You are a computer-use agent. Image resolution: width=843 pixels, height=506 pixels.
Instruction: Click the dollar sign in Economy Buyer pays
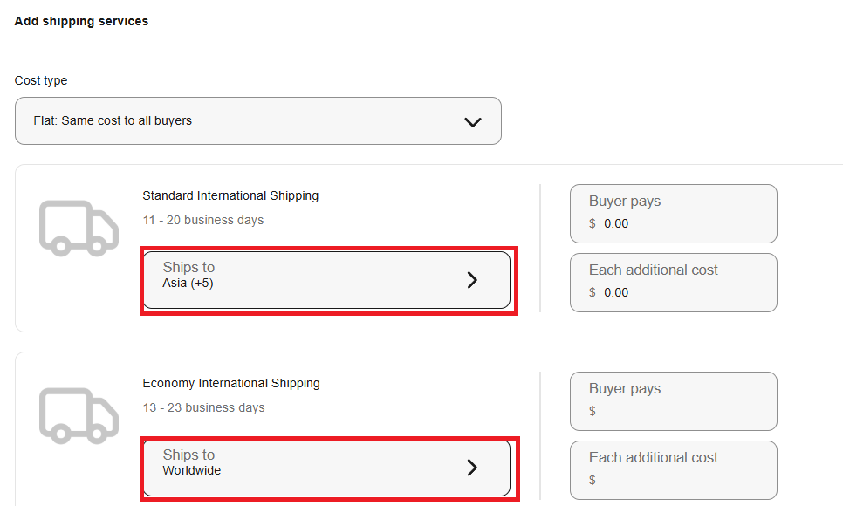(x=593, y=411)
